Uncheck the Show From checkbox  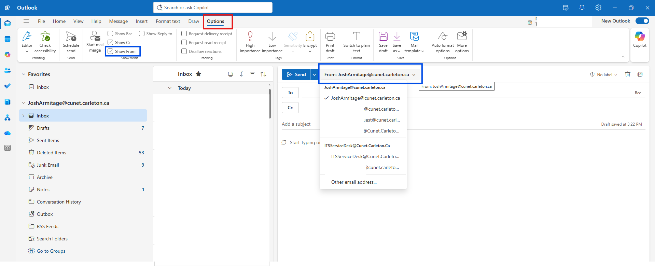point(110,51)
